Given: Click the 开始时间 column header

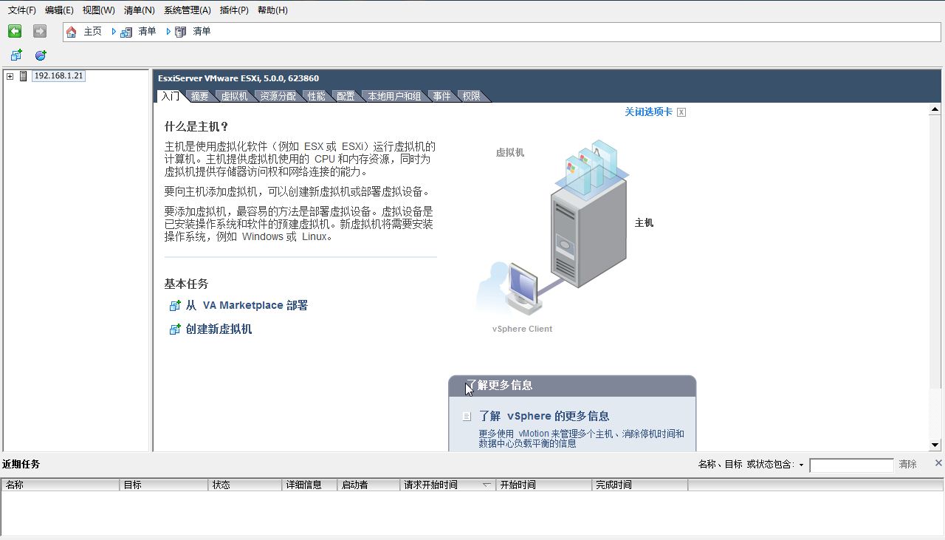Looking at the screenshot, I should (544, 485).
